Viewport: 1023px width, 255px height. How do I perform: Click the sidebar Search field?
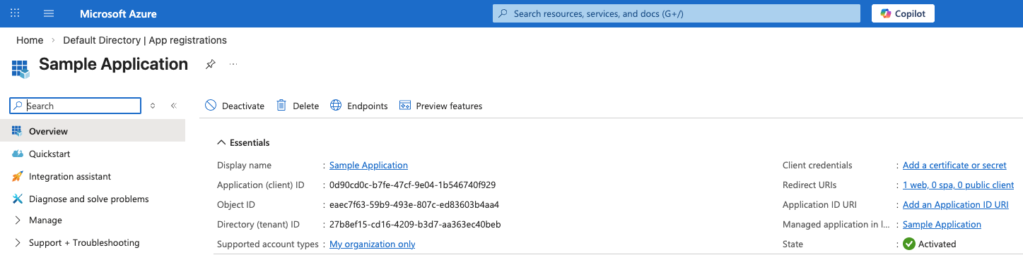tap(76, 106)
